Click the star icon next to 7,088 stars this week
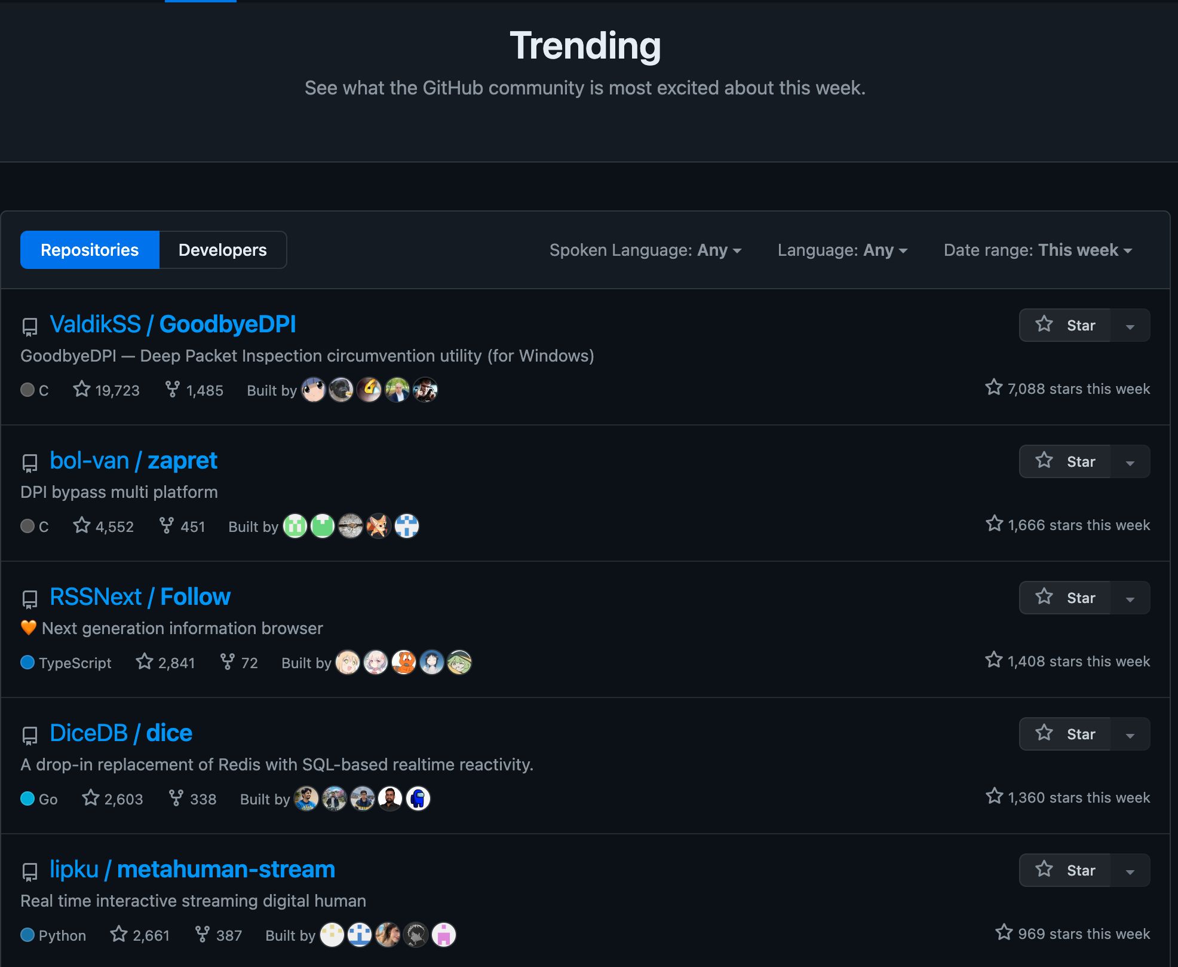Image resolution: width=1178 pixels, height=967 pixels. click(993, 387)
